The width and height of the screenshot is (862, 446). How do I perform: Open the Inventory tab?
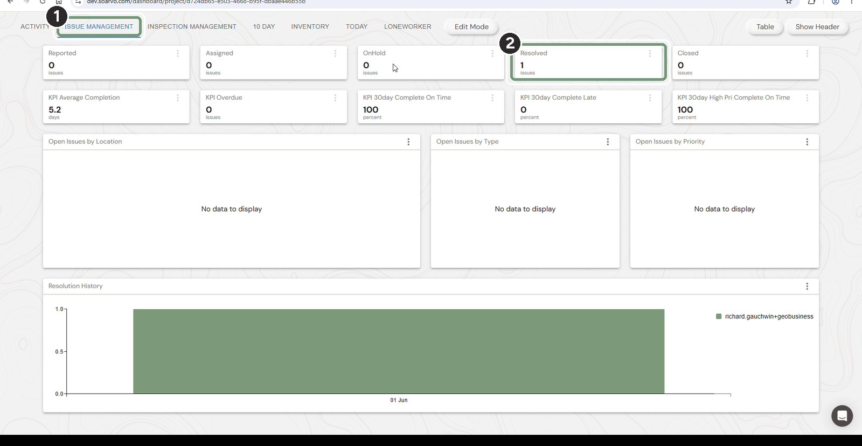[x=310, y=26]
